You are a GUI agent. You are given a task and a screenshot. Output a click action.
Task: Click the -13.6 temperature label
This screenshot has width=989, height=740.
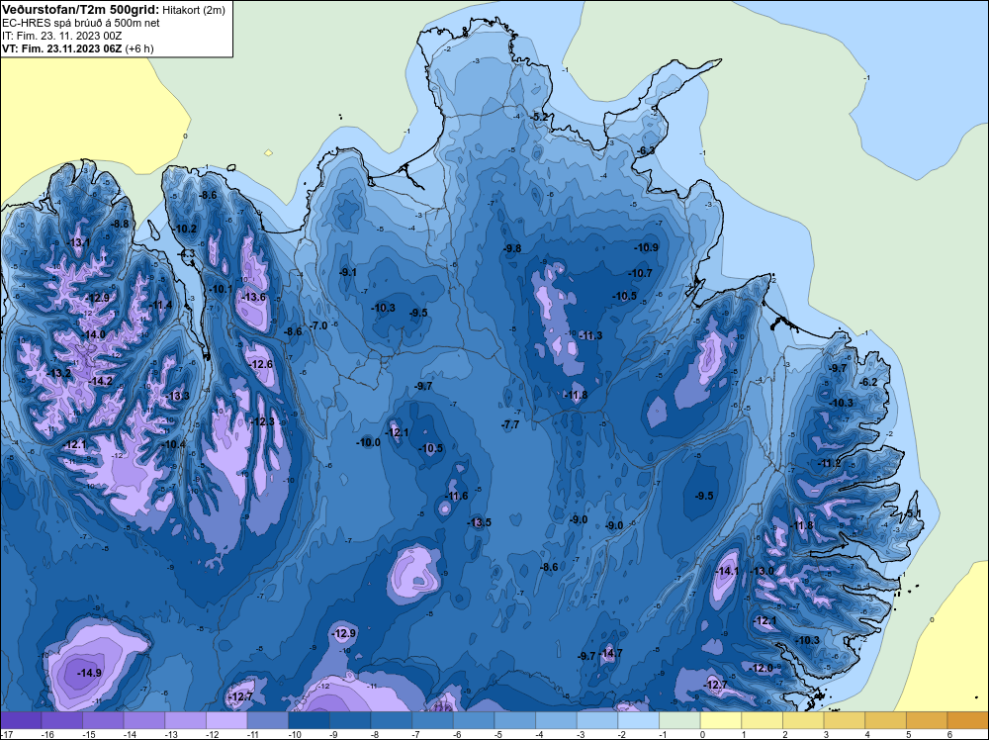click(x=254, y=297)
